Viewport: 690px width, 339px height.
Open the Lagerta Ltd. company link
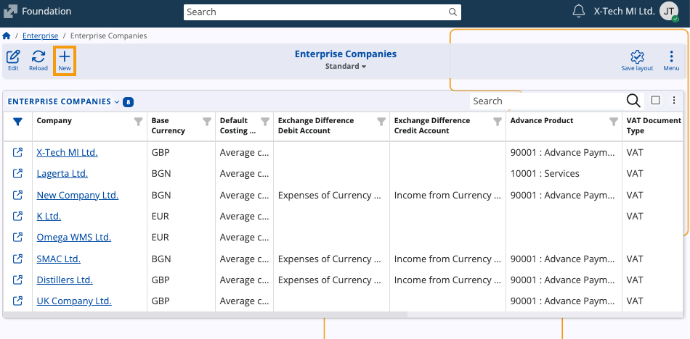coord(62,174)
